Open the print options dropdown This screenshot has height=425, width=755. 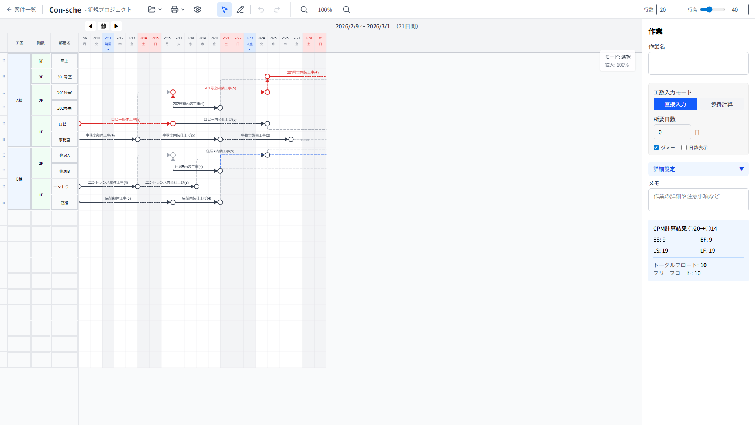click(x=178, y=9)
